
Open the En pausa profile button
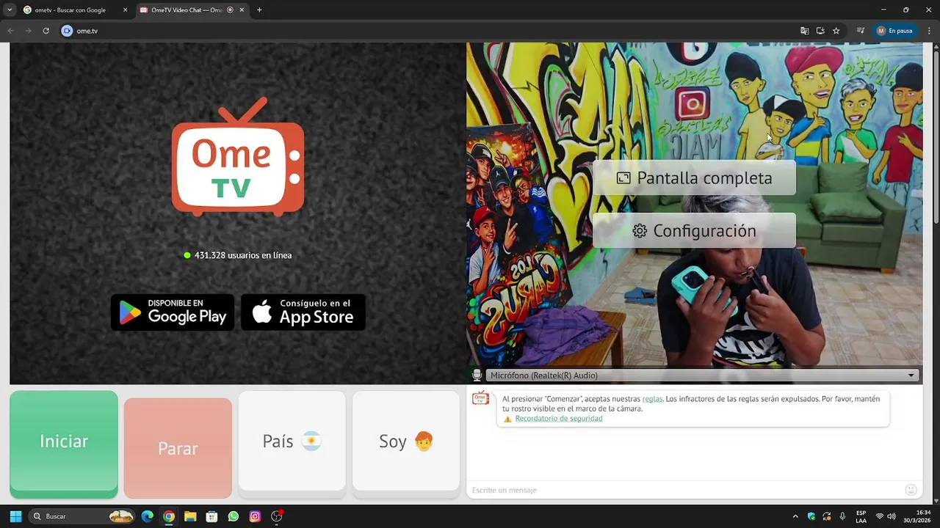pyautogui.click(x=894, y=31)
